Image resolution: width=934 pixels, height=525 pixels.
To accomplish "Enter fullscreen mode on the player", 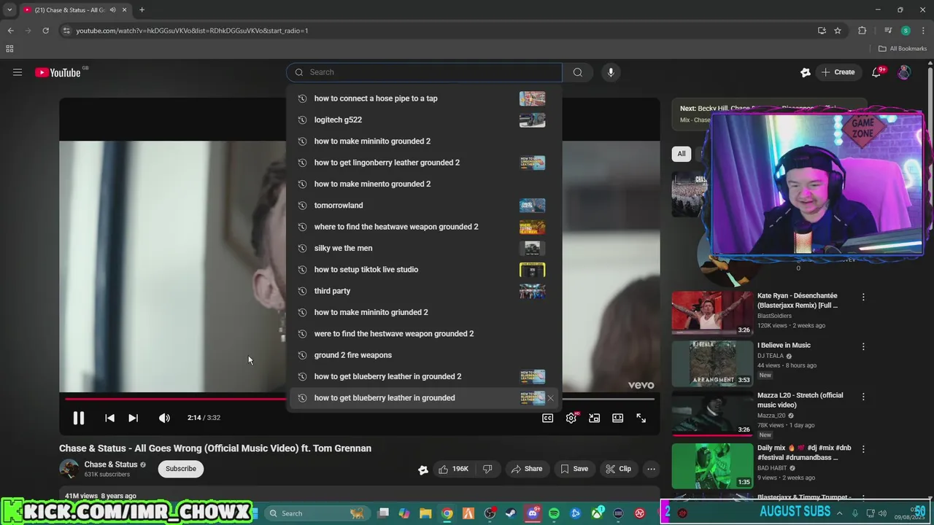I will (641, 418).
